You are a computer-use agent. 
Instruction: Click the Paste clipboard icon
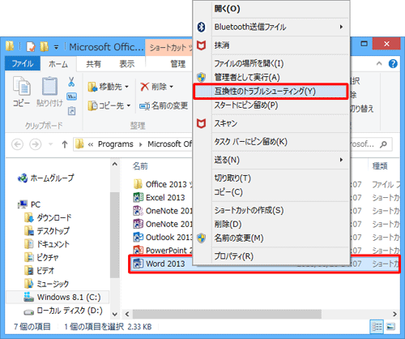(x=49, y=86)
